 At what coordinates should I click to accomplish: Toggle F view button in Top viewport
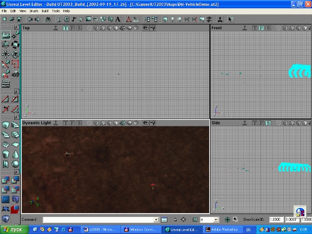click(73, 28)
